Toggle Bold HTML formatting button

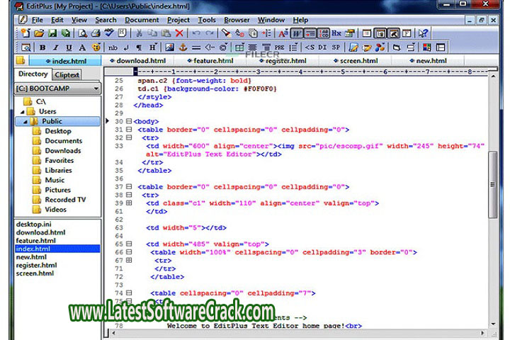42,47
